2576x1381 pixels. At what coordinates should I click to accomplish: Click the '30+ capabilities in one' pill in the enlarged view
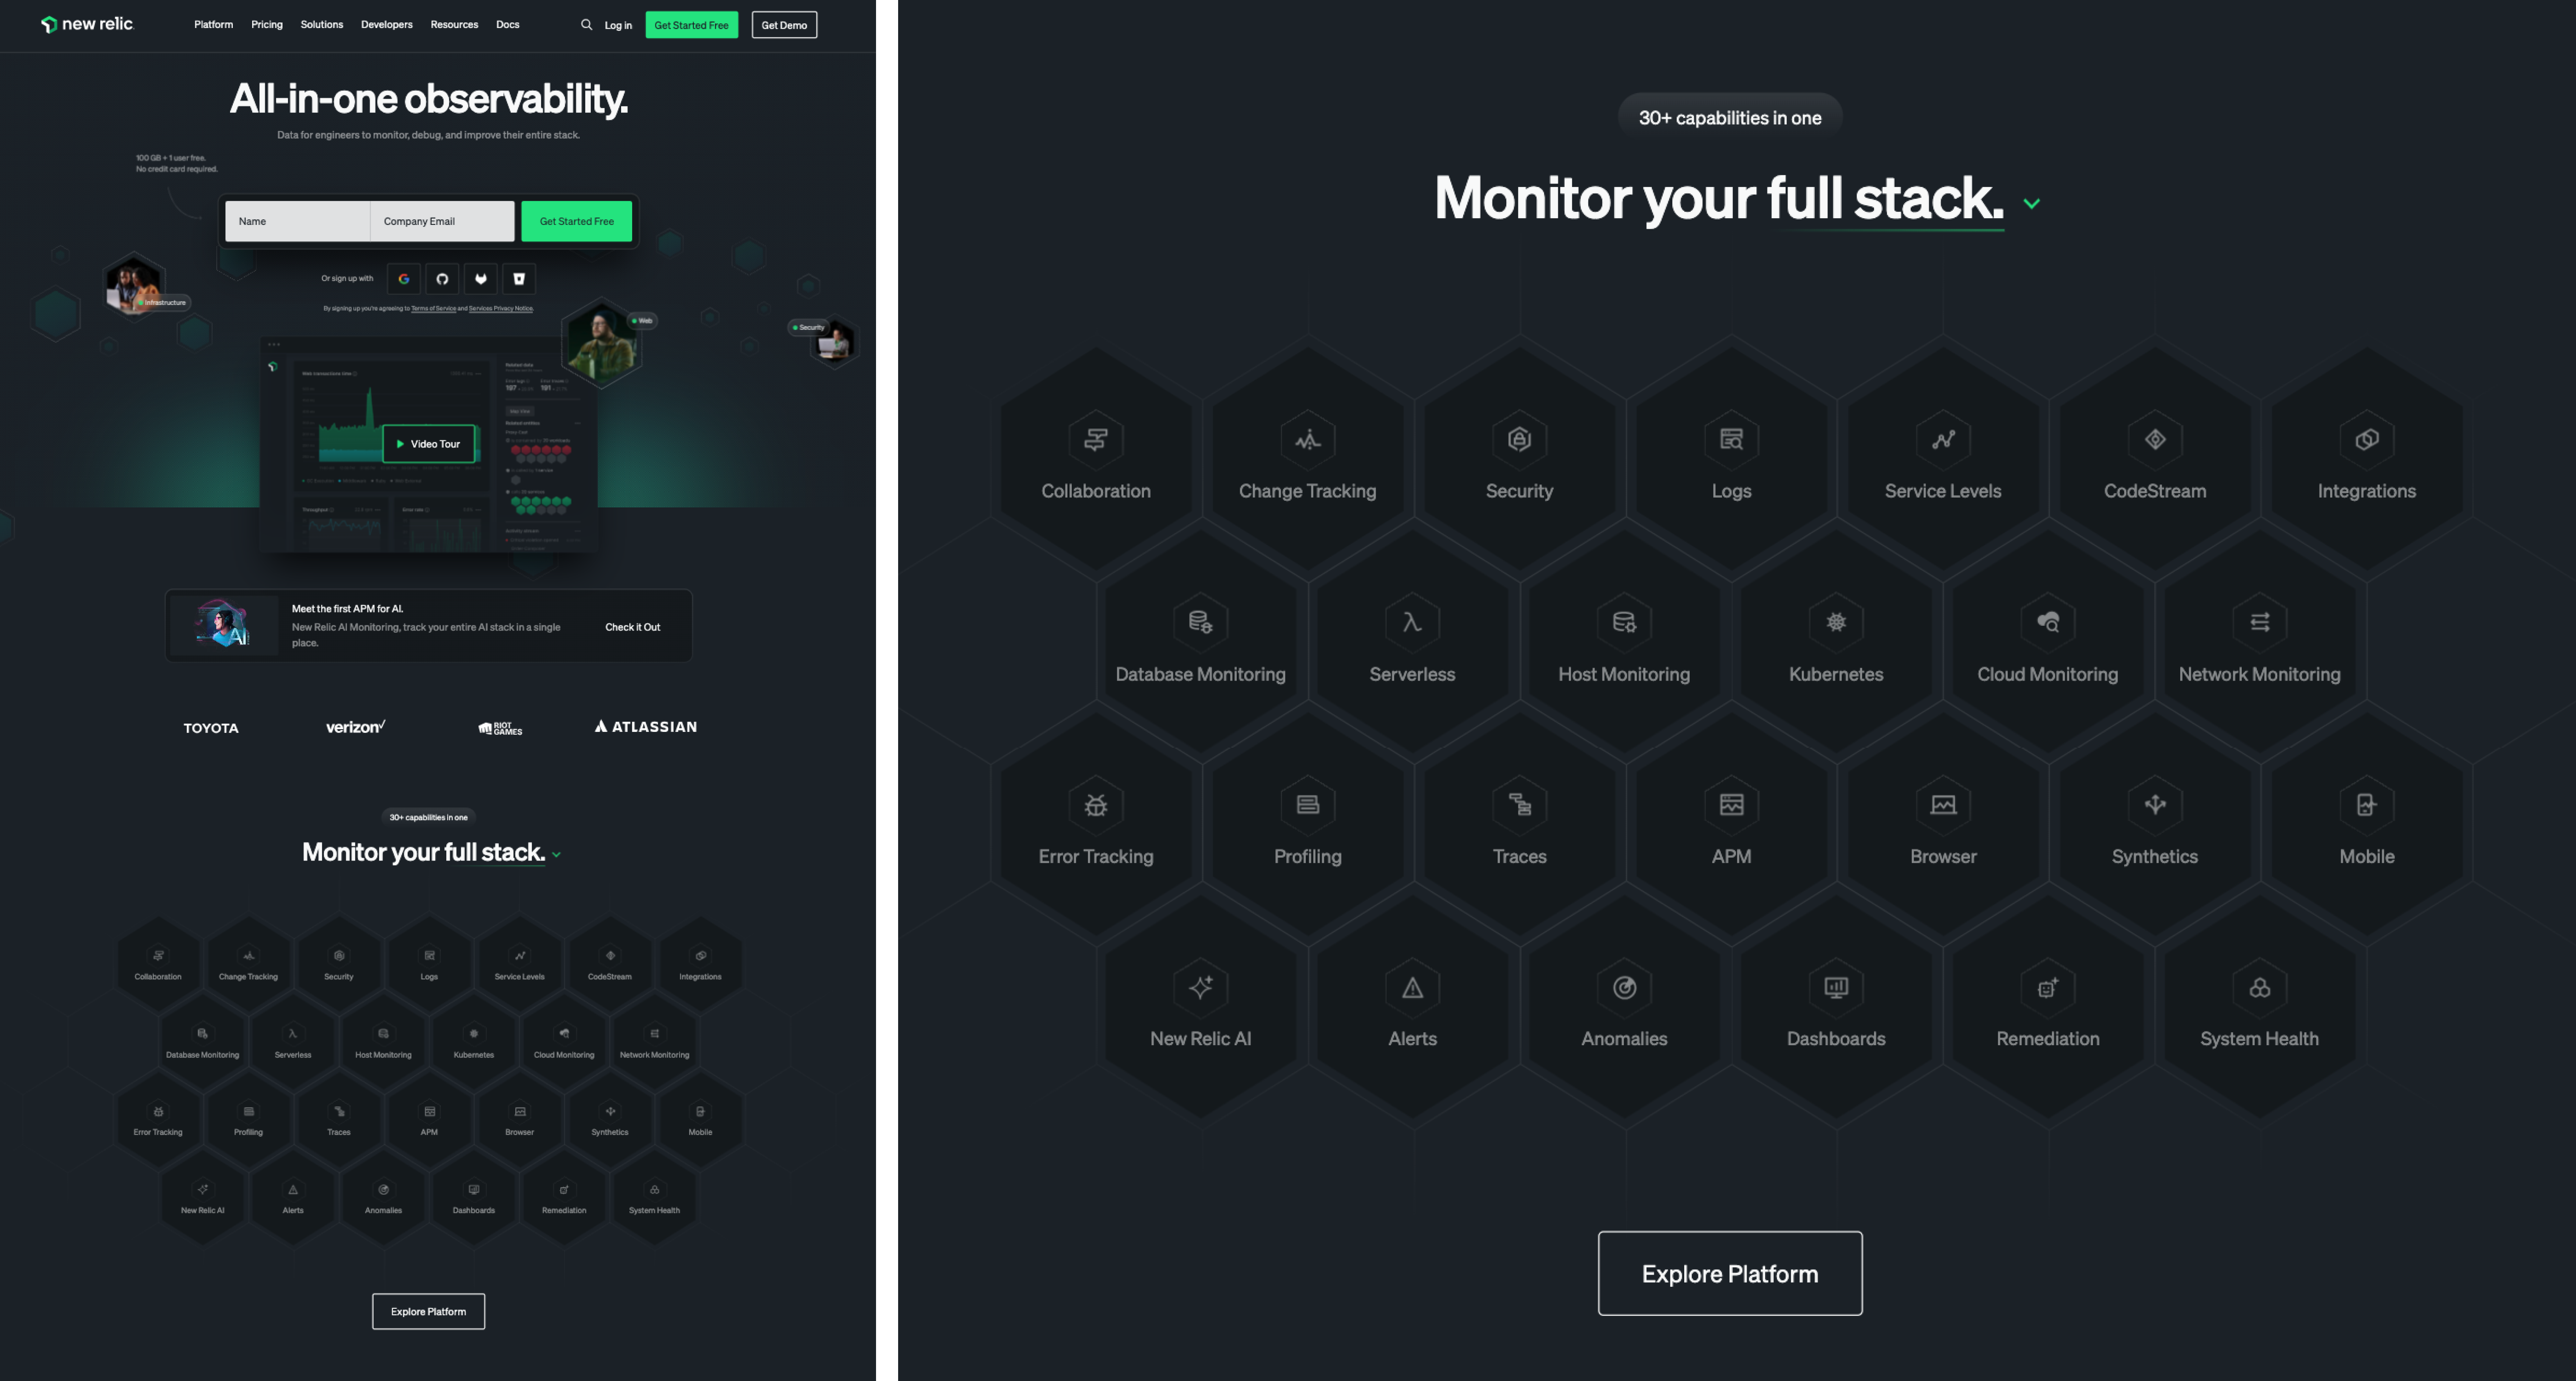(x=1730, y=118)
